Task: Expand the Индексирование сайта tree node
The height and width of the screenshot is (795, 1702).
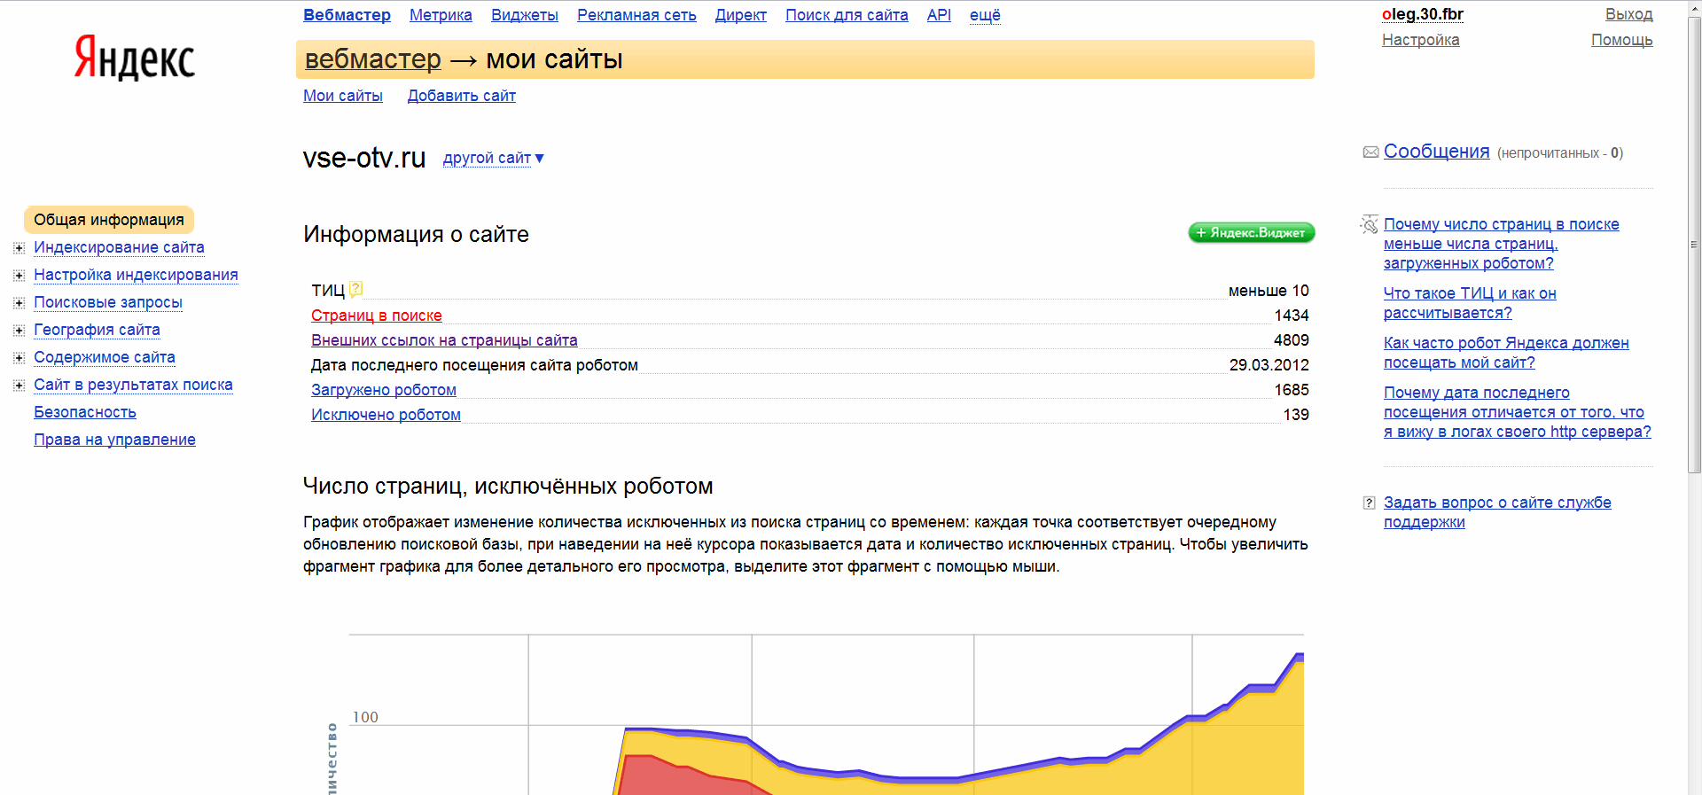Action: point(19,248)
